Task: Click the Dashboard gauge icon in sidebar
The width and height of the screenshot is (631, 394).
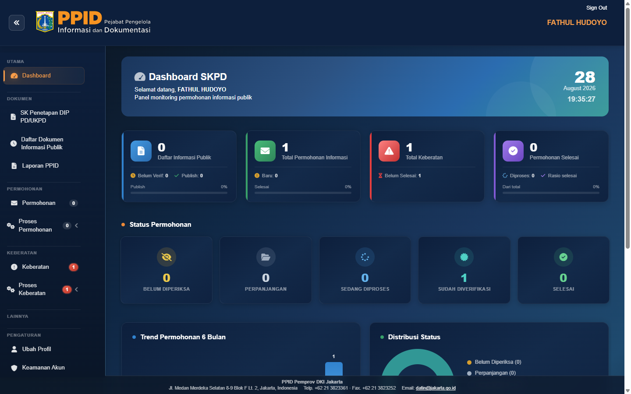Action: click(x=14, y=76)
